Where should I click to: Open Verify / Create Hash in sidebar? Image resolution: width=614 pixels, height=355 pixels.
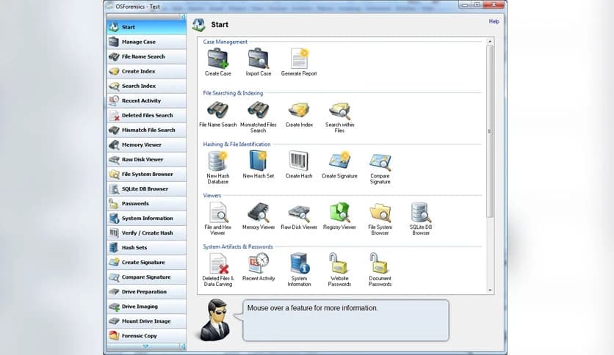coord(146,233)
